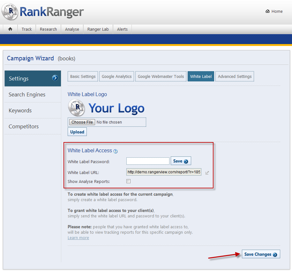
Task: Click the home icon in navigation bar
Action: 10,29
